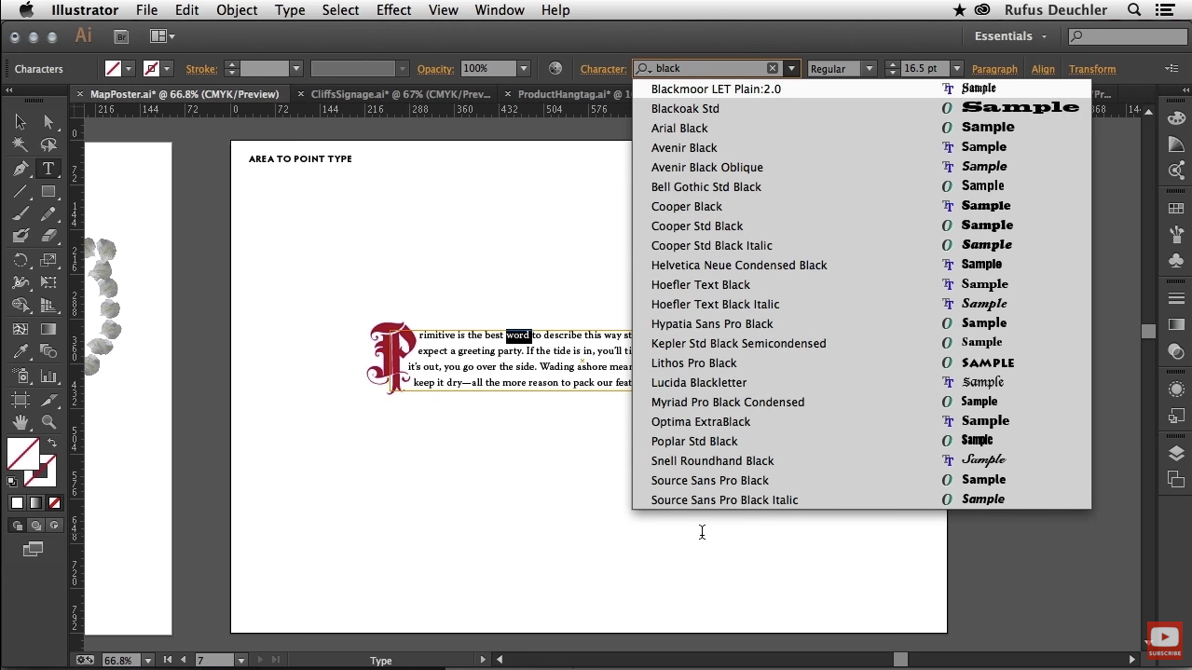Swap fill and stroke colors
This screenshot has height=670, width=1192.
coord(52,444)
